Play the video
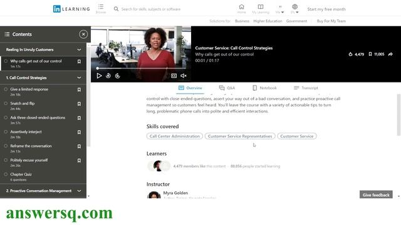401x225 pixels. tap(99, 76)
